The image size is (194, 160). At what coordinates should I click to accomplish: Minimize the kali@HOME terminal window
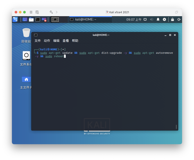pyautogui.click(x=165, y=35)
